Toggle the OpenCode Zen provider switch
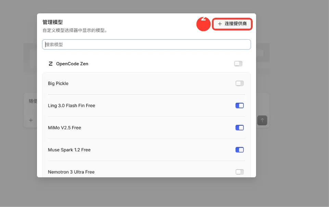 (x=238, y=64)
